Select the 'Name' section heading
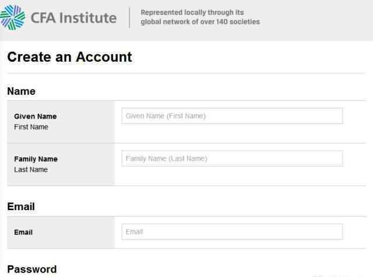Image resolution: width=373 pixels, height=277 pixels. point(22,91)
